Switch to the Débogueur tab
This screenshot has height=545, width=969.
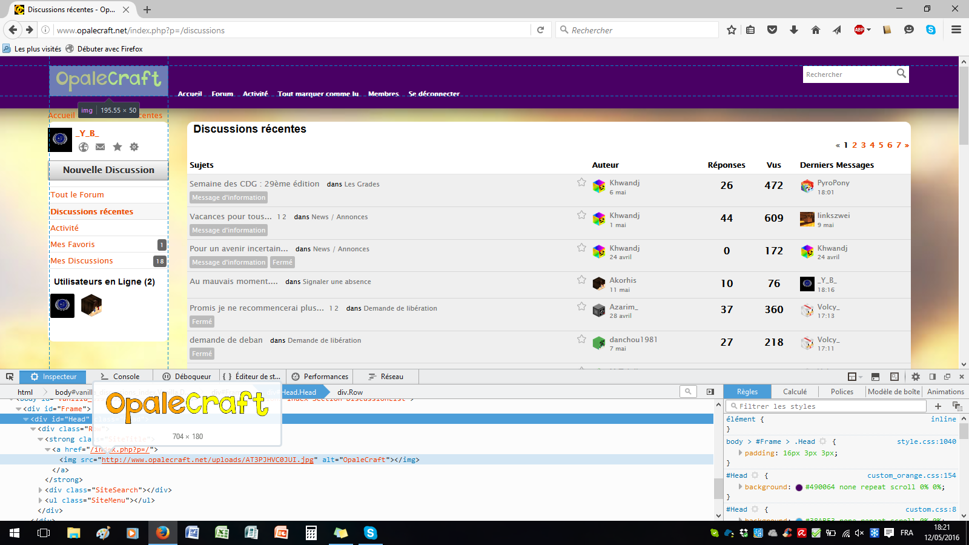click(x=187, y=377)
